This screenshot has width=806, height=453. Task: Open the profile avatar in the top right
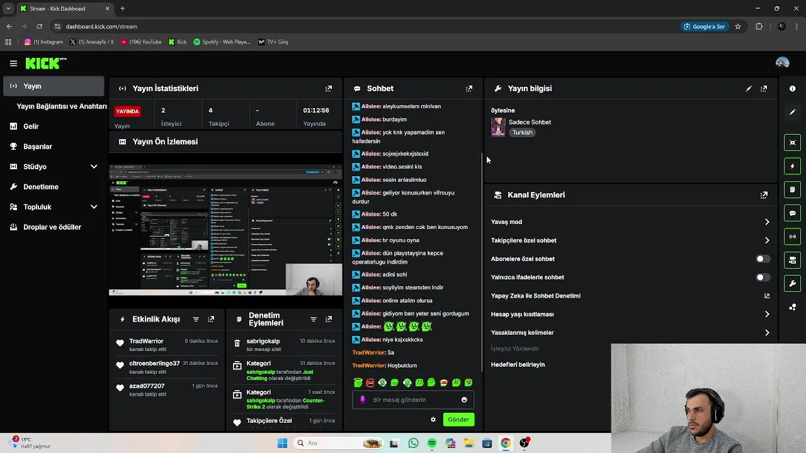(x=783, y=63)
